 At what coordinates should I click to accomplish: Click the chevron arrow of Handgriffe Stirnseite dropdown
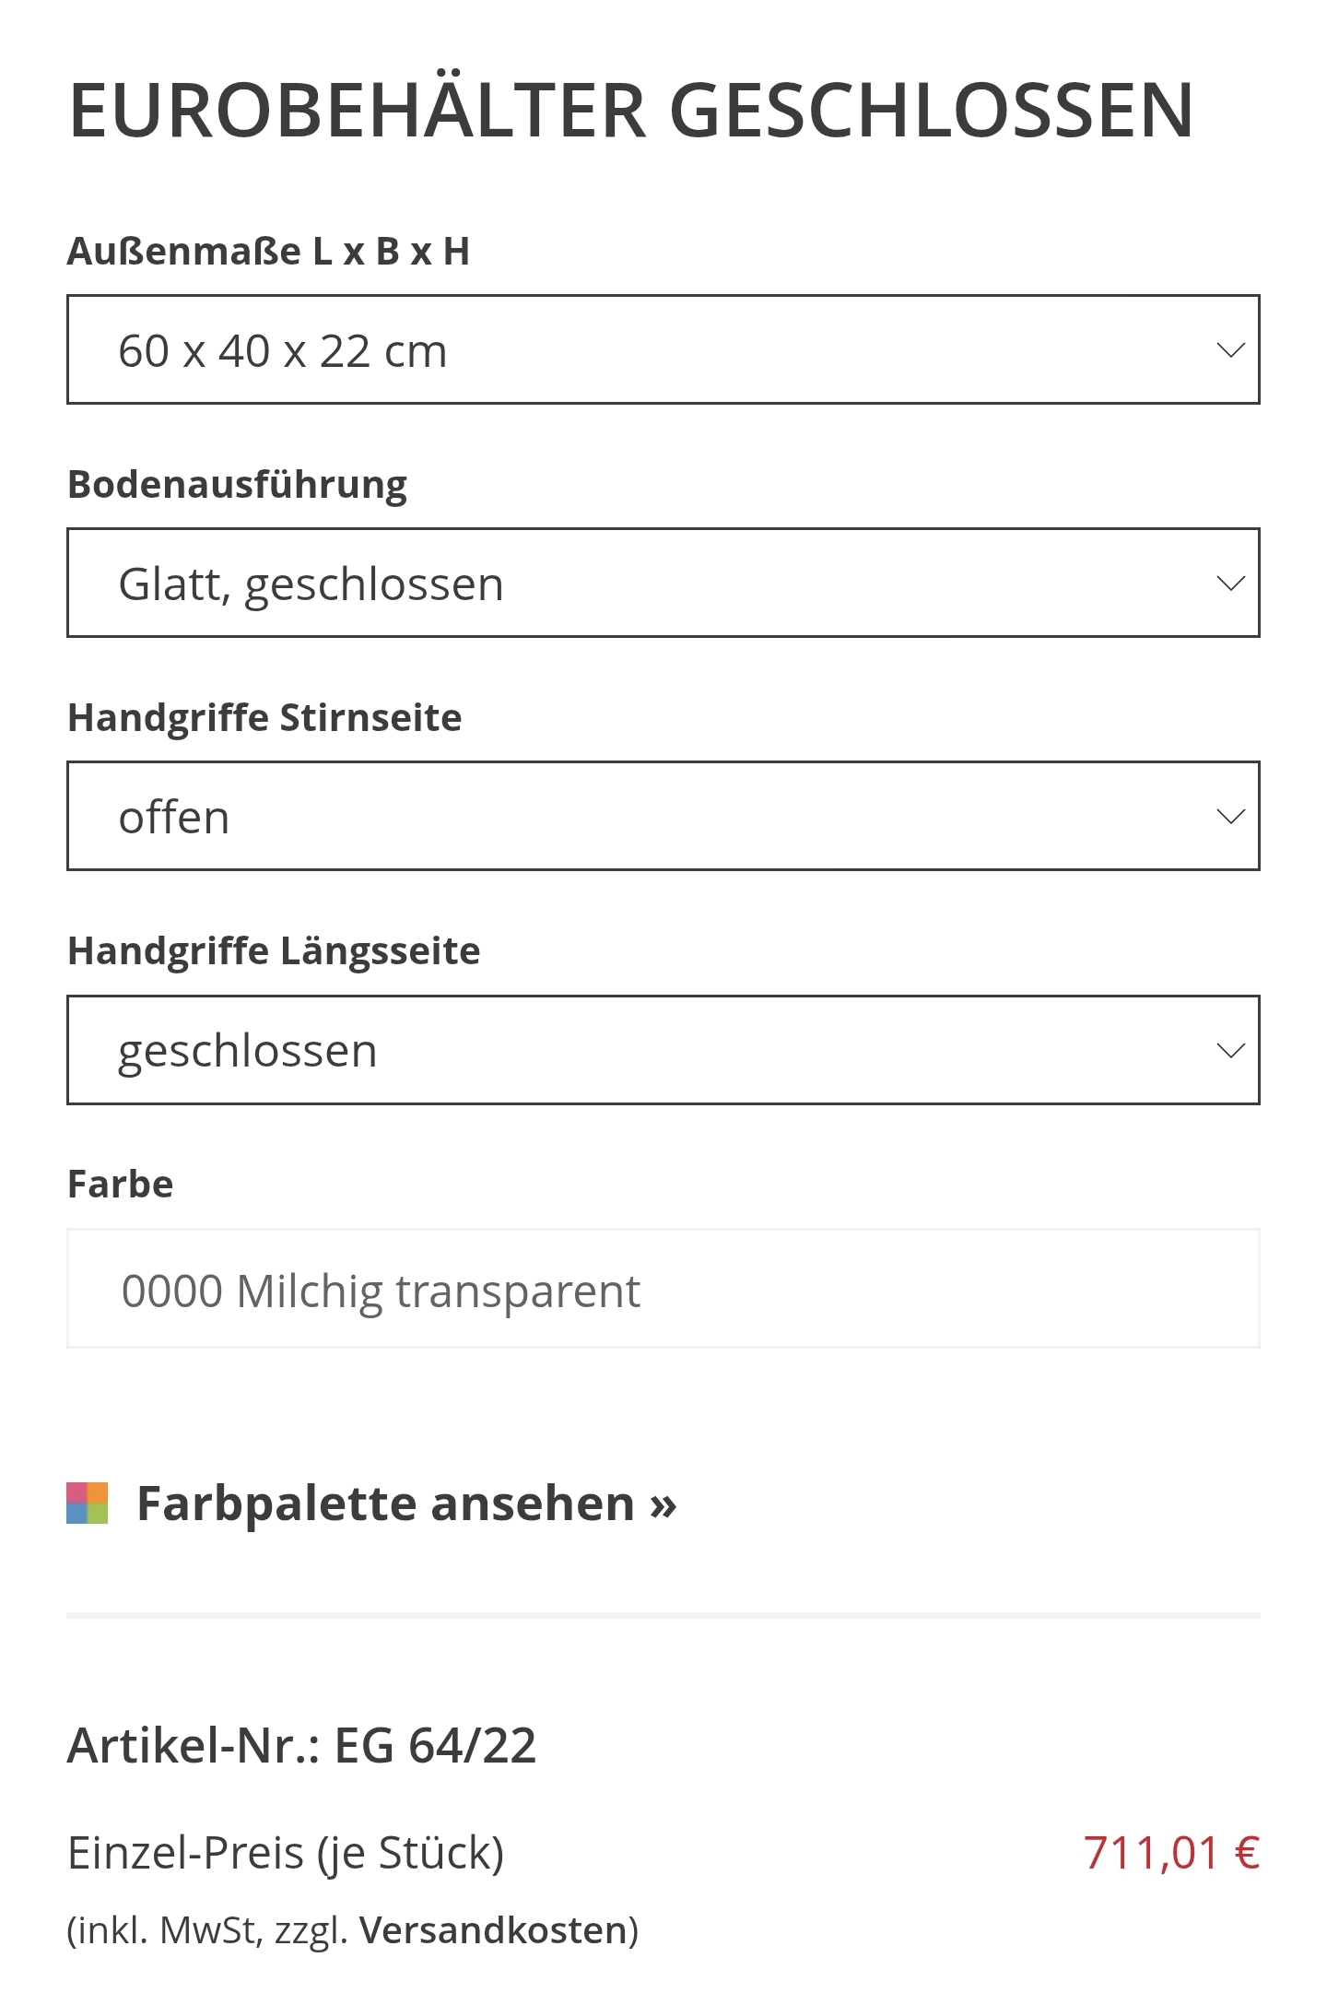(1230, 817)
